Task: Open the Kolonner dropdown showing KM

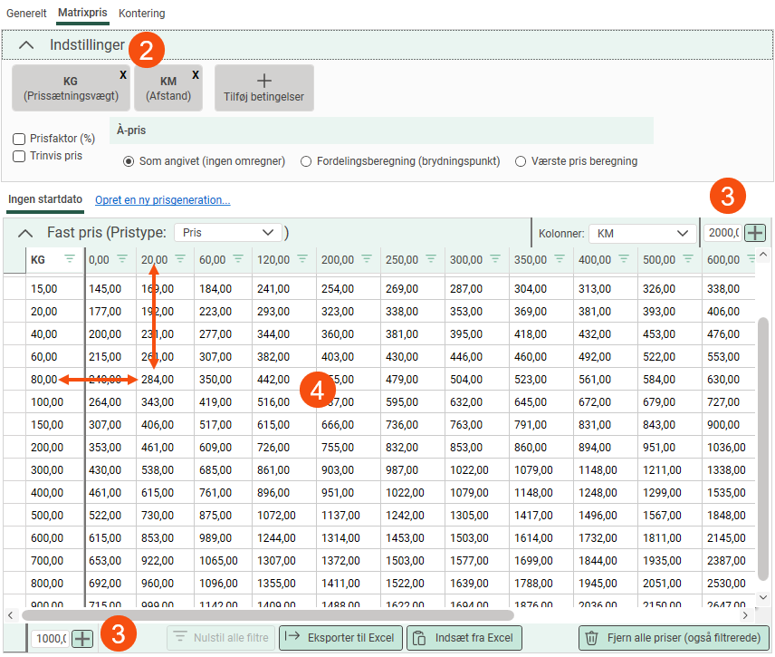Action: [642, 233]
